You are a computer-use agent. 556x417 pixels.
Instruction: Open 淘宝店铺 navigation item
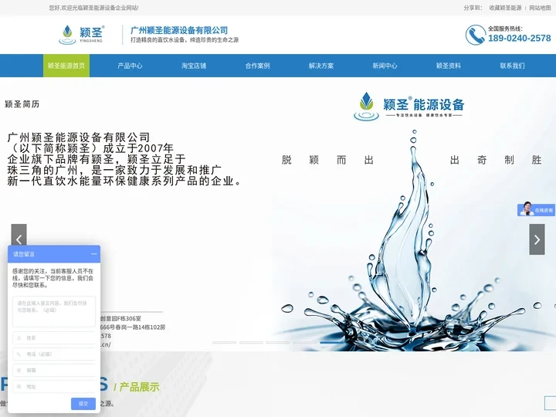click(194, 66)
